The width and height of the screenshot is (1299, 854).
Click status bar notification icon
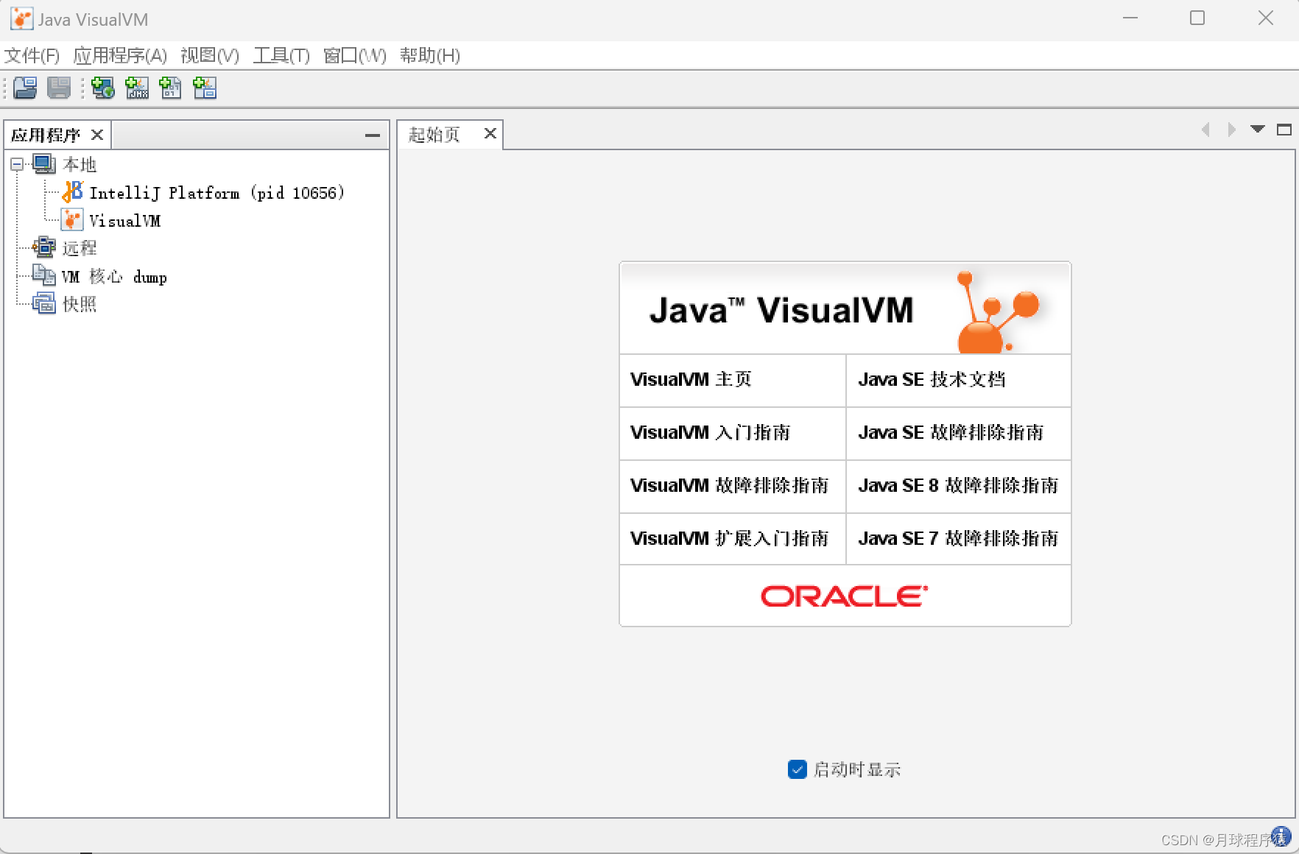pyautogui.click(x=1281, y=837)
